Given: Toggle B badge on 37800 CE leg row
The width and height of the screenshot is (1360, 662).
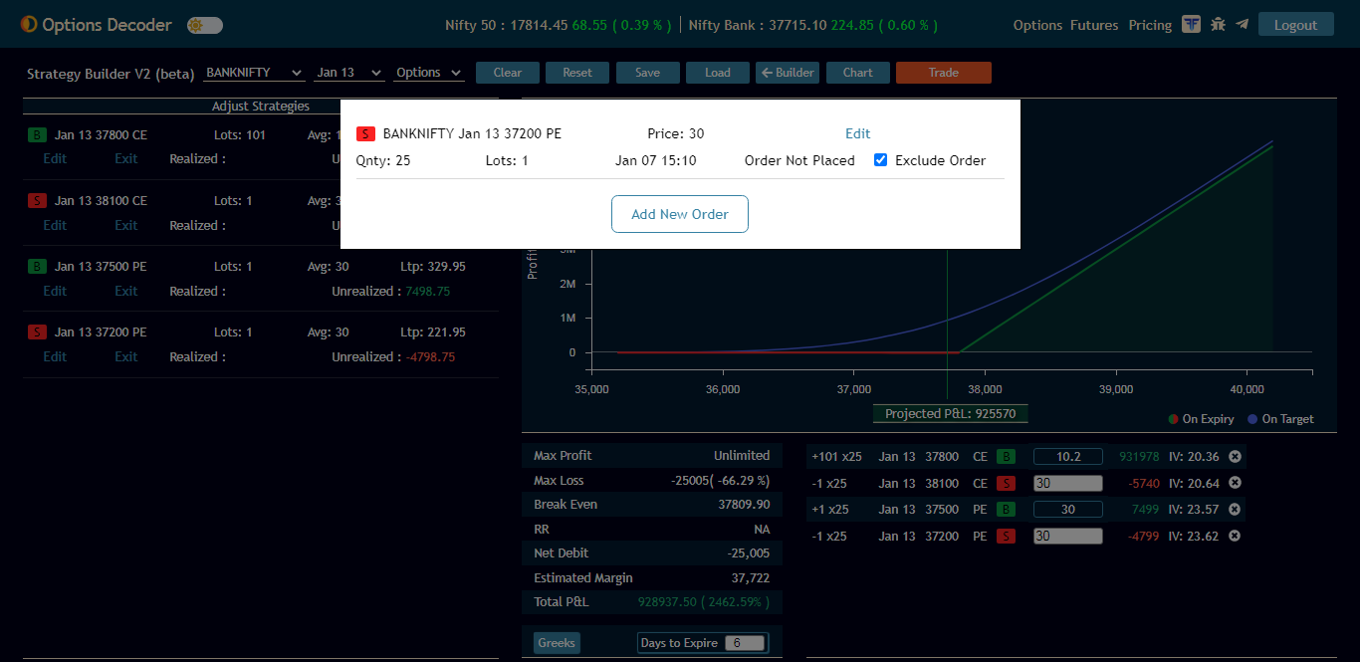Looking at the screenshot, I should click(x=1007, y=457).
